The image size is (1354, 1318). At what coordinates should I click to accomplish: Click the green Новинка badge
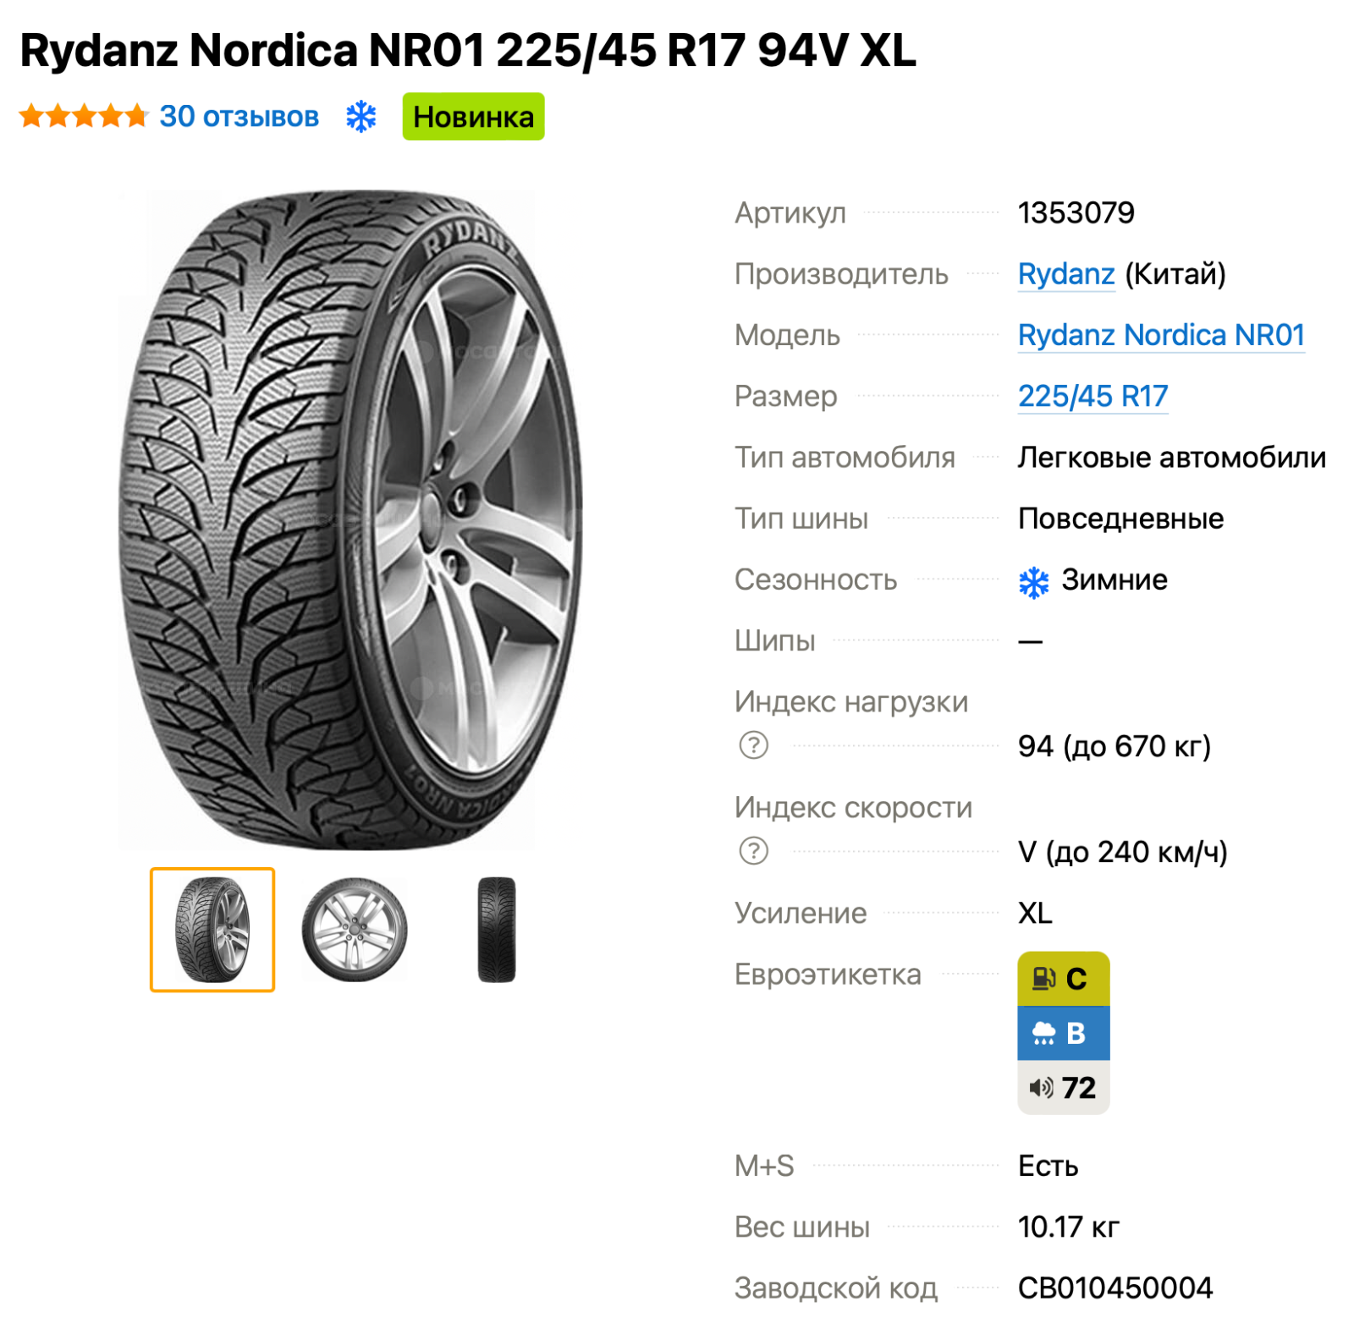pyautogui.click(x=473, y=117)
